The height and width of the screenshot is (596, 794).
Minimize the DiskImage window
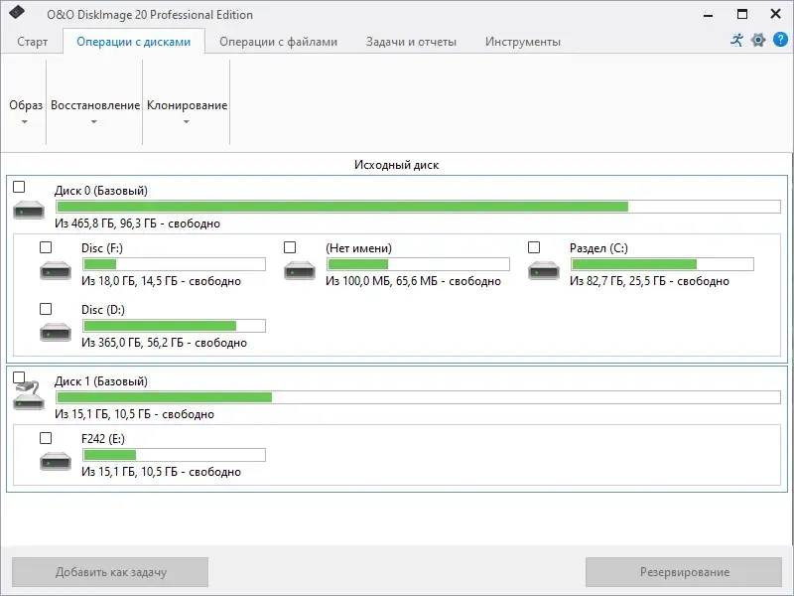coord(709,14)
